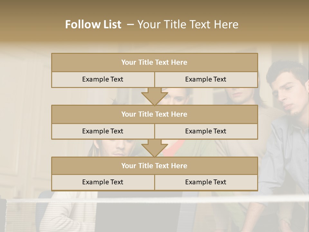Screen dimensions: 309x232
Task: Select the left Example Text cell in the third block
Action: (x=103, y=182)
